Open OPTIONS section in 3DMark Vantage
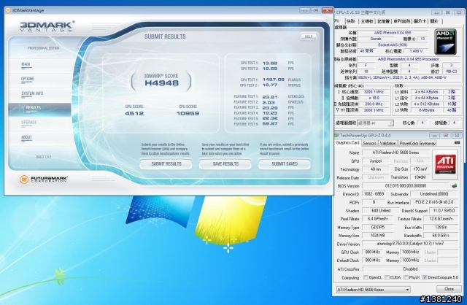The width and height of the screenshot is (467, 305). pyautogui.click(x=27, y=79)
